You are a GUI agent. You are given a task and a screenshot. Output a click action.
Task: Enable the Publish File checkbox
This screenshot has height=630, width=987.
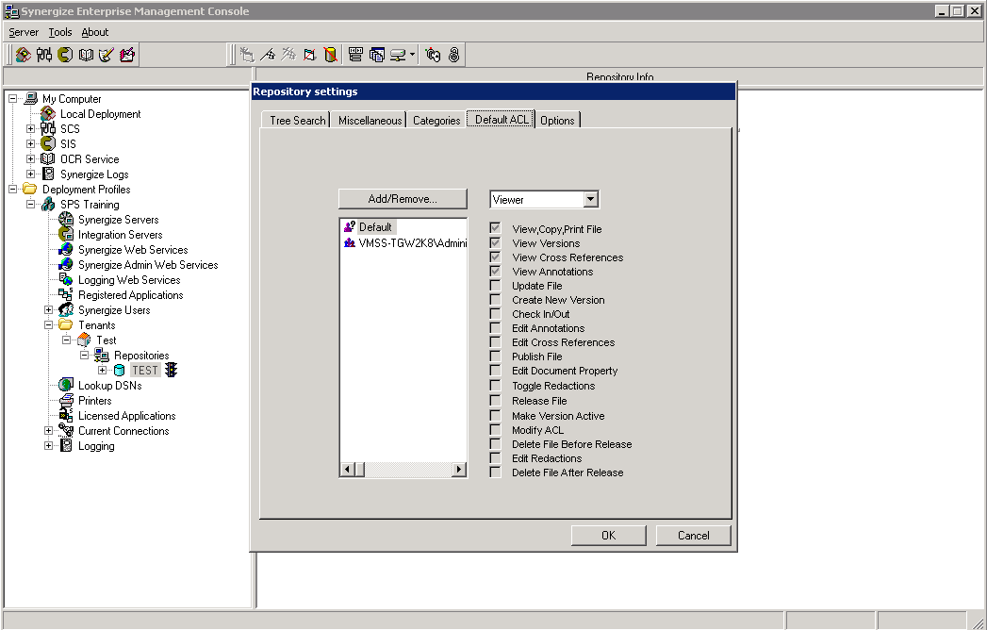pos(496,356)
